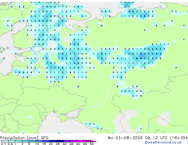Click the legend label '15'
188x145 pixels.
(44, 144)
